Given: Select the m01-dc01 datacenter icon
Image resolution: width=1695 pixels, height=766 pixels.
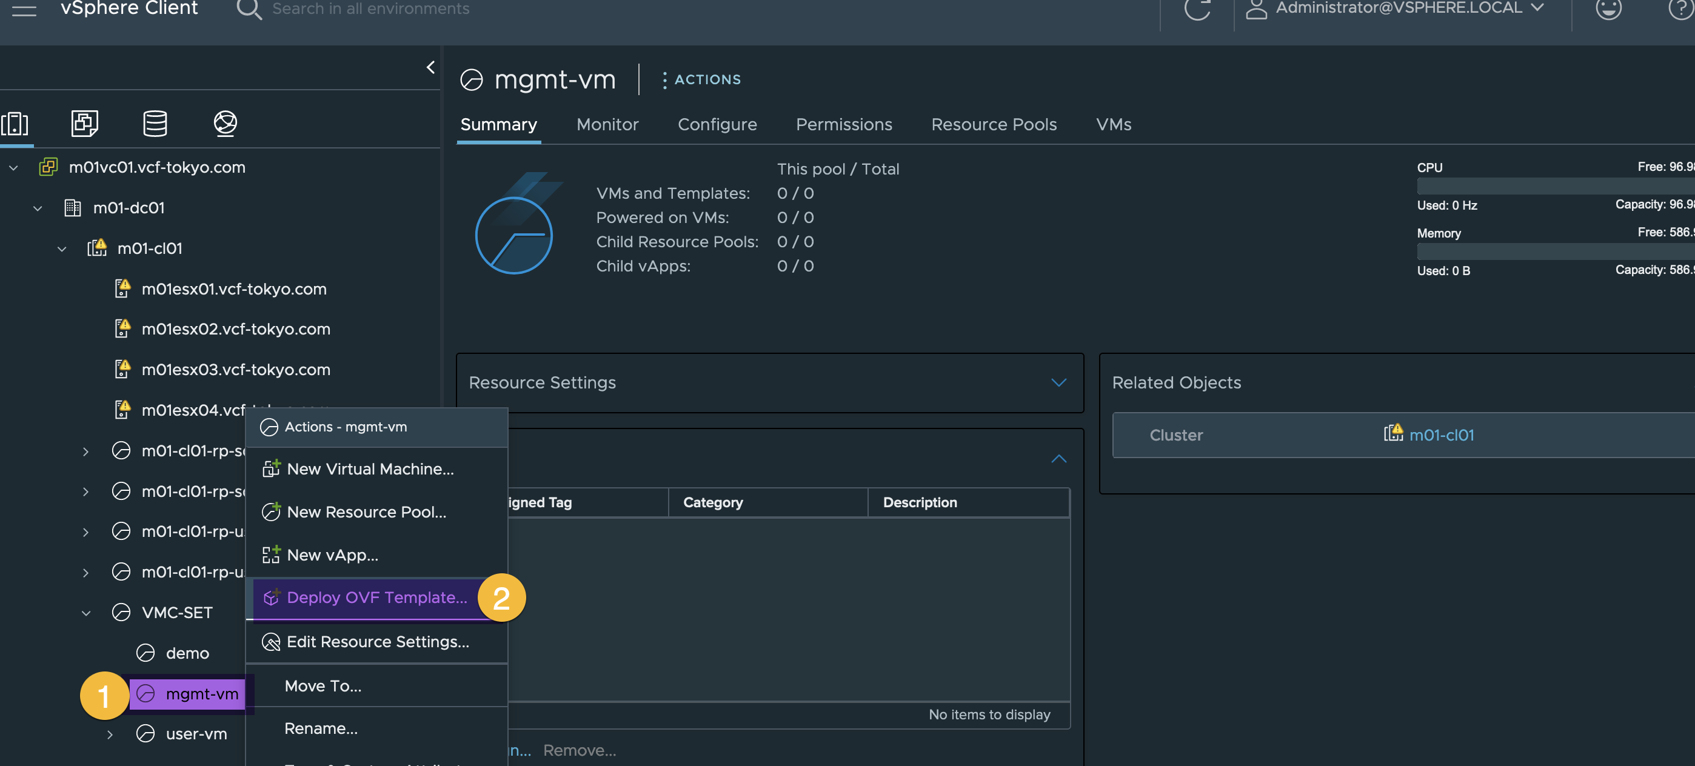Looking at the screenshot, I should tap(72, 208).
